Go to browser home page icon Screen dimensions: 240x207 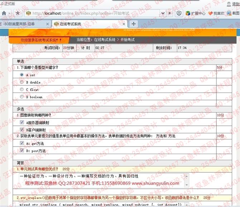[4, 13]
